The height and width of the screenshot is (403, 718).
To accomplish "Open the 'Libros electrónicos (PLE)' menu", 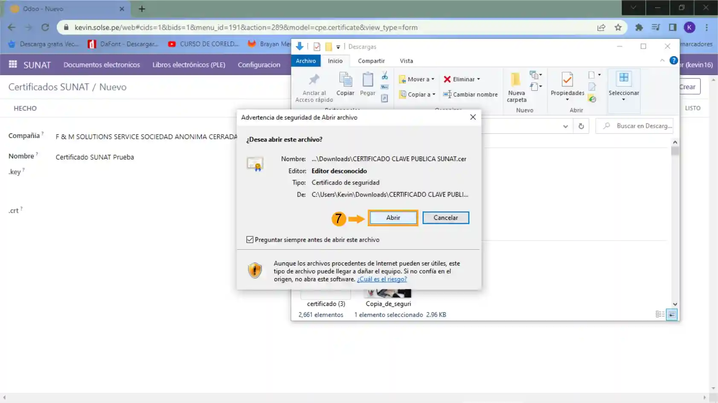I will (189, 65).
